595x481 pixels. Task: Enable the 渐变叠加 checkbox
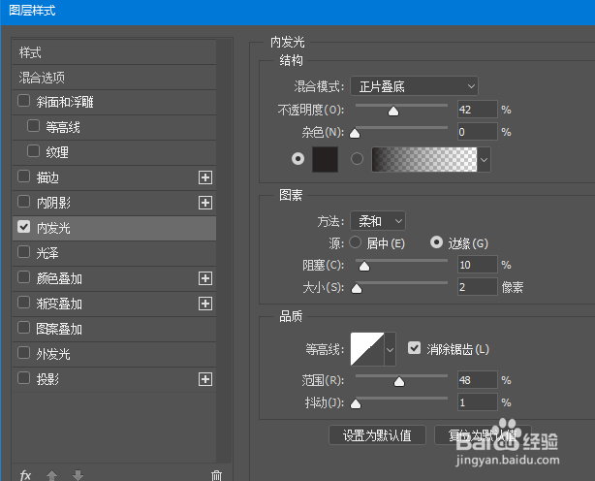(x=24, y=303)
